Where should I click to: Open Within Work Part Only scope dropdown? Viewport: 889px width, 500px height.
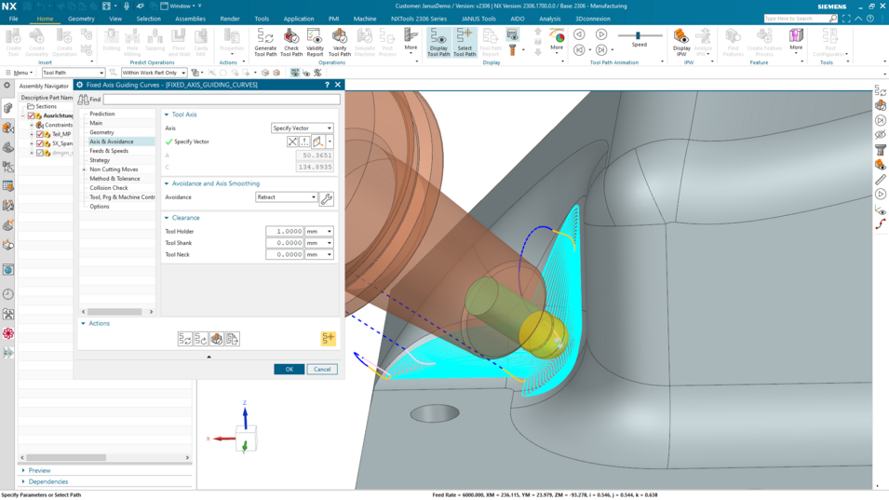(x=154, y=73)
